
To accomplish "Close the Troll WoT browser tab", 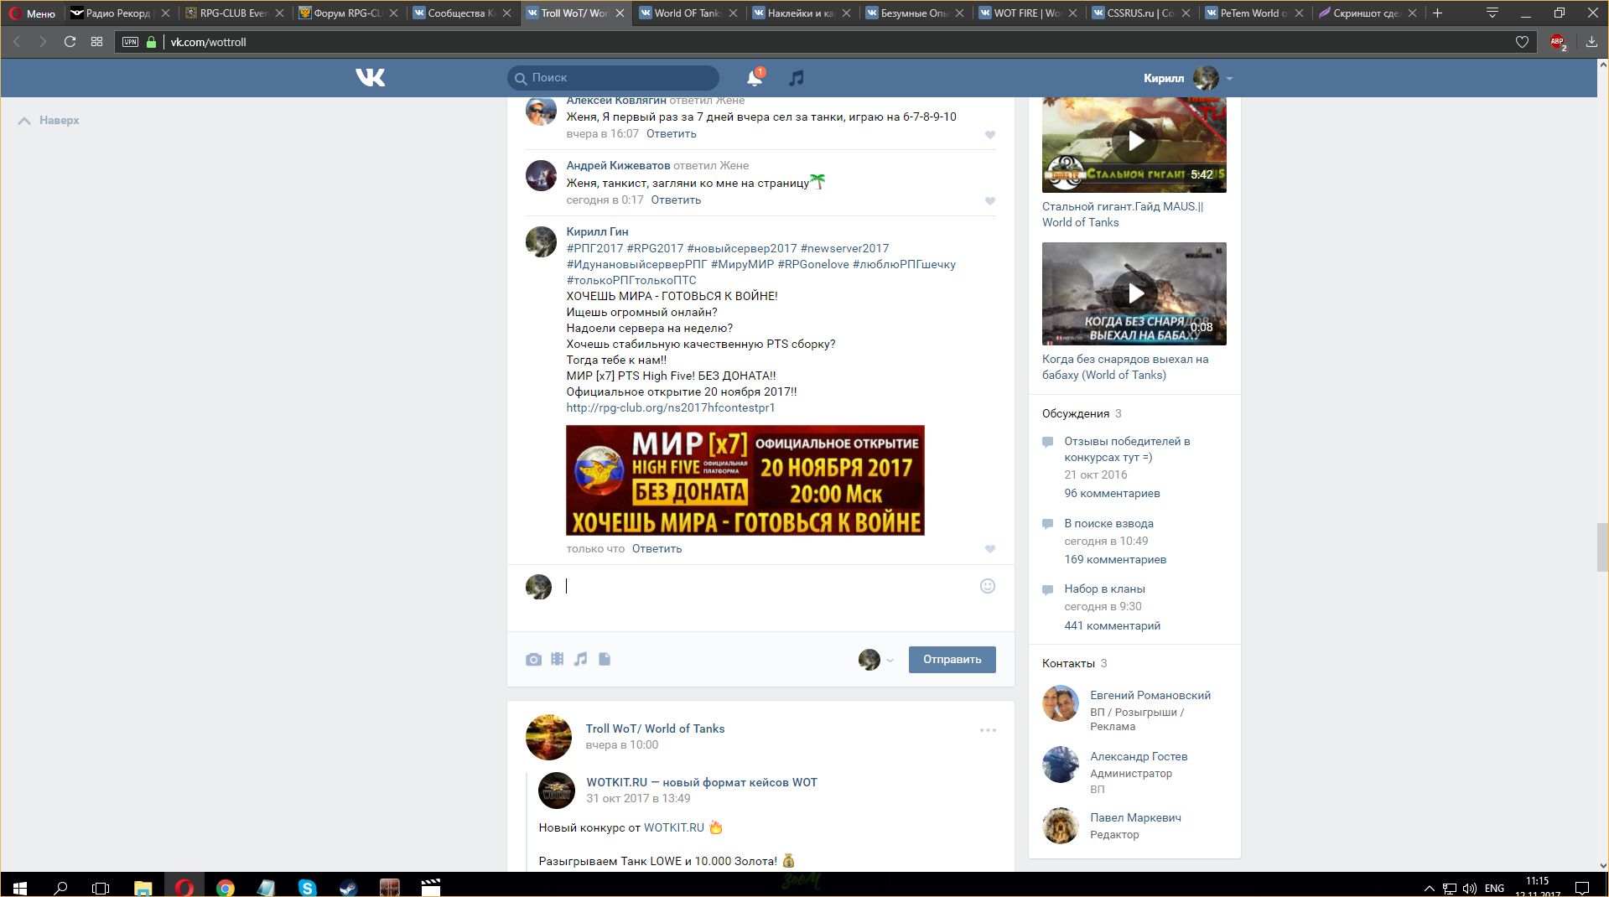I will click(620, 13).
